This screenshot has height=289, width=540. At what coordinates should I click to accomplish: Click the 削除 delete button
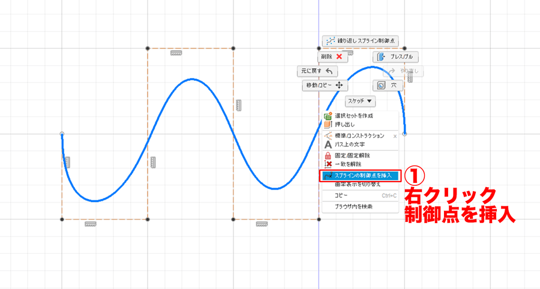click(x=332, y=57)
